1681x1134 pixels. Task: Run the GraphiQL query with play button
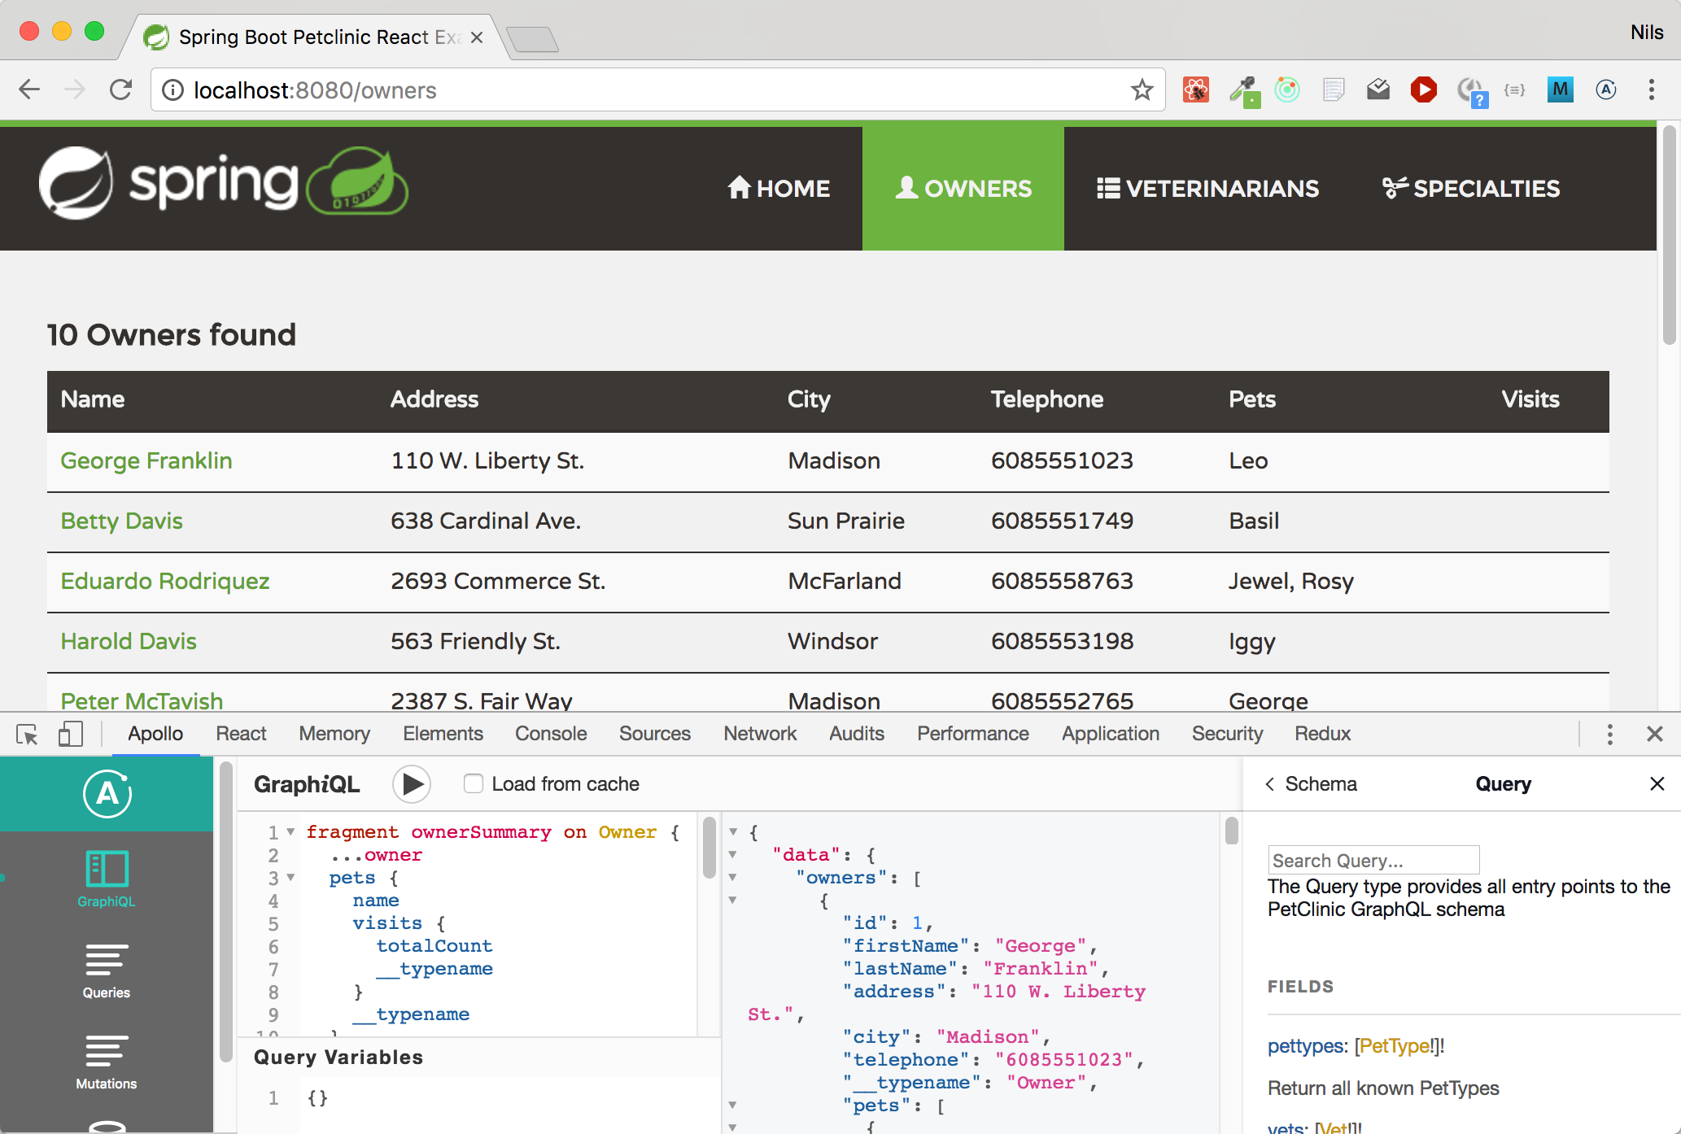click(412, 784)
